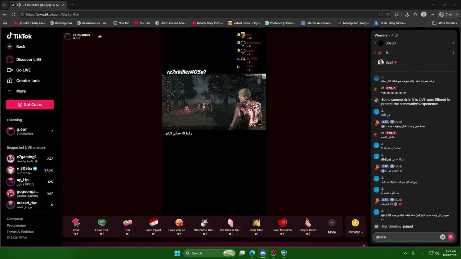Click the taskbar Search box
The image size is (461, 259).
210,253
